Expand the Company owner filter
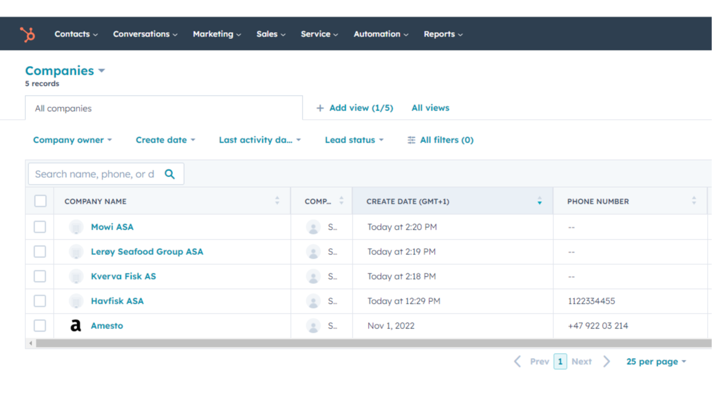 72,140
